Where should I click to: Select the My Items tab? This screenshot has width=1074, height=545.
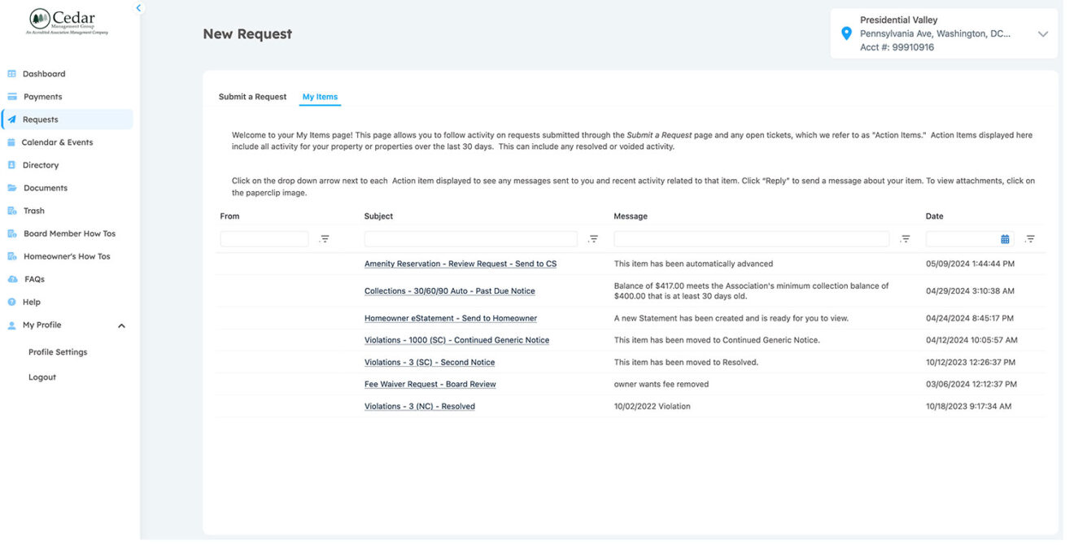pyautogui.click(x=320, y=97)
